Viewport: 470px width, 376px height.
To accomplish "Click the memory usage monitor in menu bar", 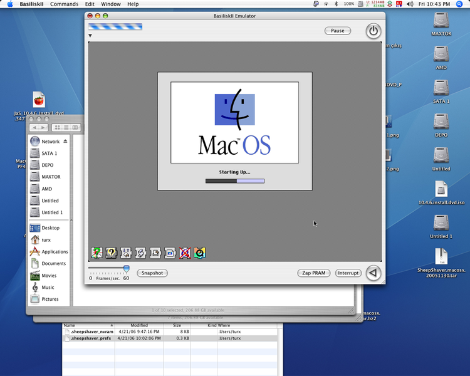I will point(375,4).
